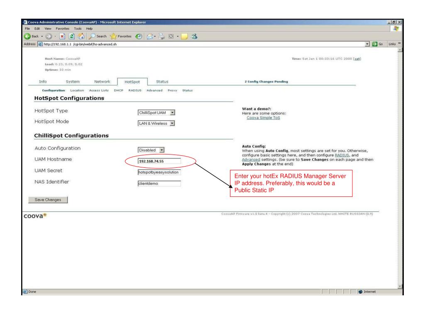Image resolution: width=425 pixels, height=319 pixels.
Task: Open the Mail envelope toolbar icon
Action: coord(149,36)
